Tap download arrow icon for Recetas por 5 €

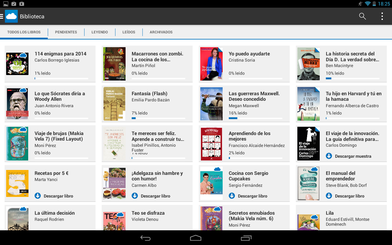[x=38, y=196]
